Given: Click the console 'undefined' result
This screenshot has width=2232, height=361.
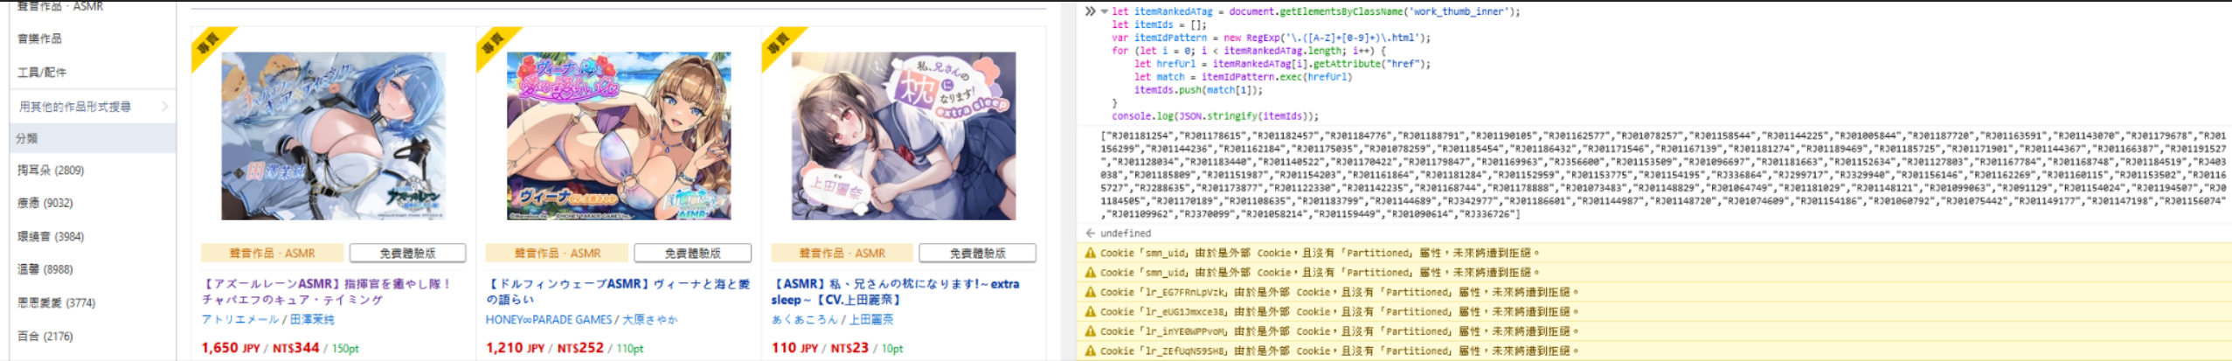Looking at the screenshot, I should click(x=1126, y=233).
